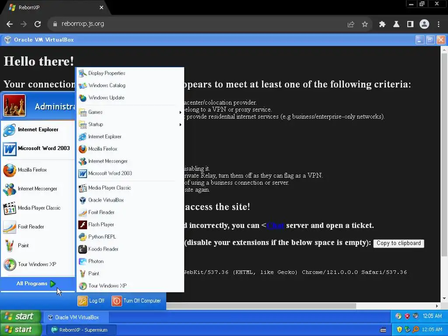Click keyboard icon in outer system tray
Screen dimensions: 448x336
383,330
